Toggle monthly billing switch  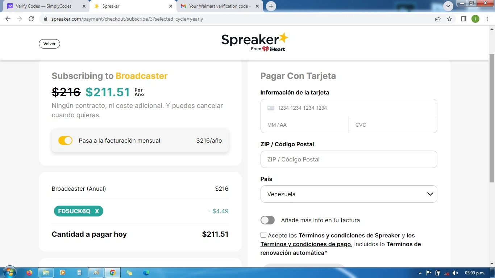(65, 140)
